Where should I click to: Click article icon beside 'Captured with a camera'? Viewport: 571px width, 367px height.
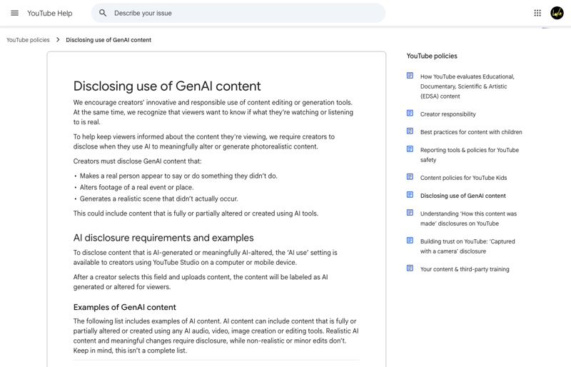(x=410, y=240)
